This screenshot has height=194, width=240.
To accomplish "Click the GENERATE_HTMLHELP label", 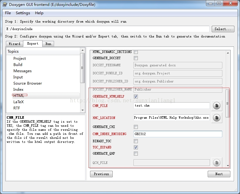I will click(108, 97).
